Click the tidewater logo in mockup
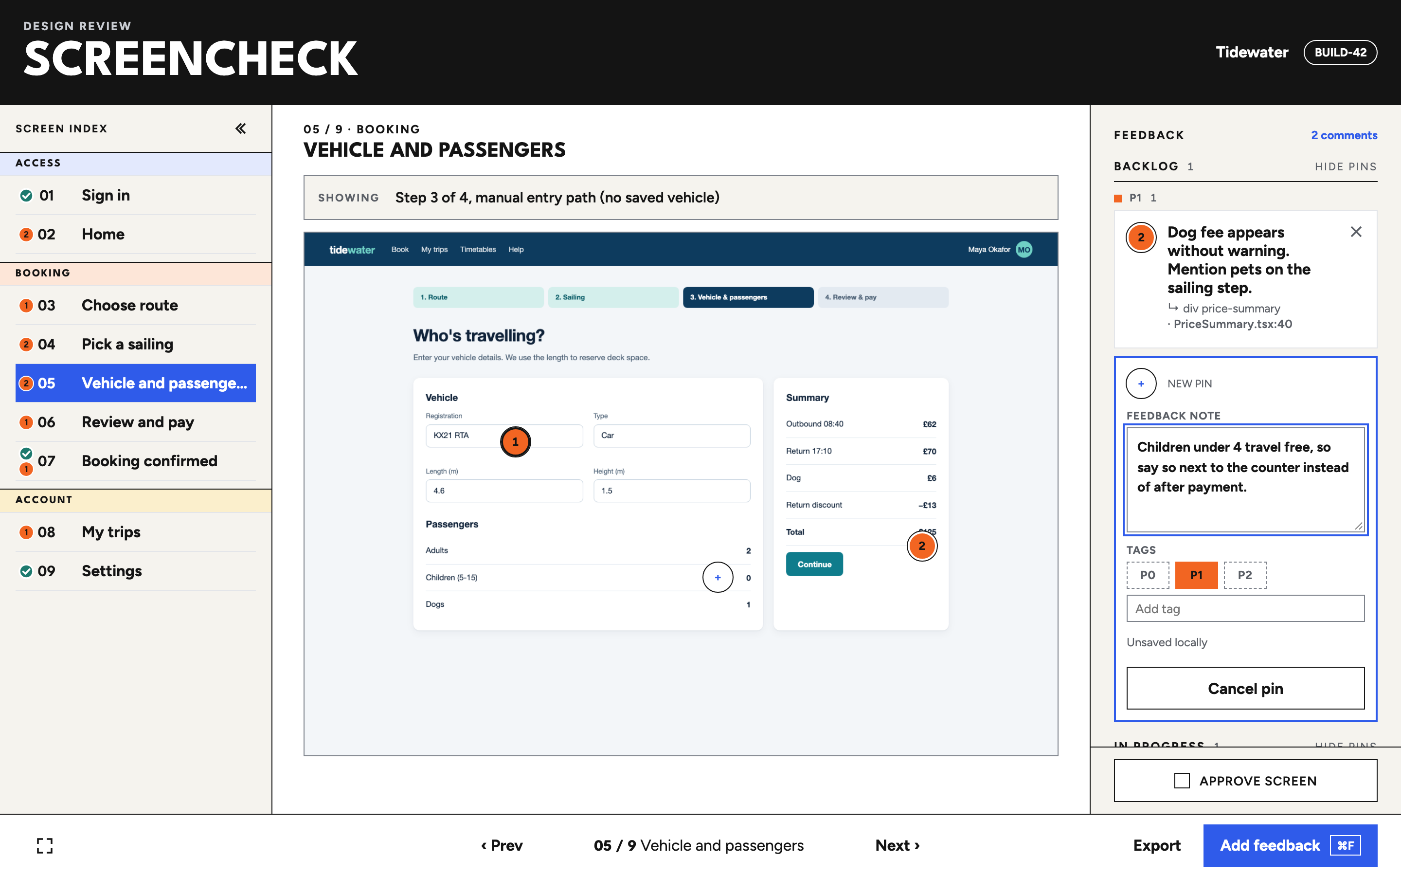Viewport: 1401px width, 876px height. coord(352,250)
